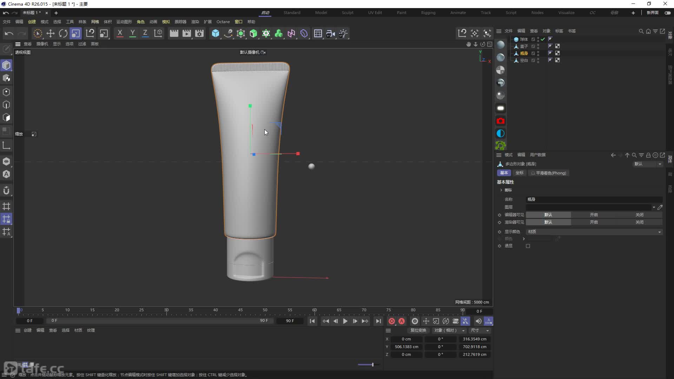
Task: Open the 显示颜色 材质 dropdown
Action: click(594, 232)
